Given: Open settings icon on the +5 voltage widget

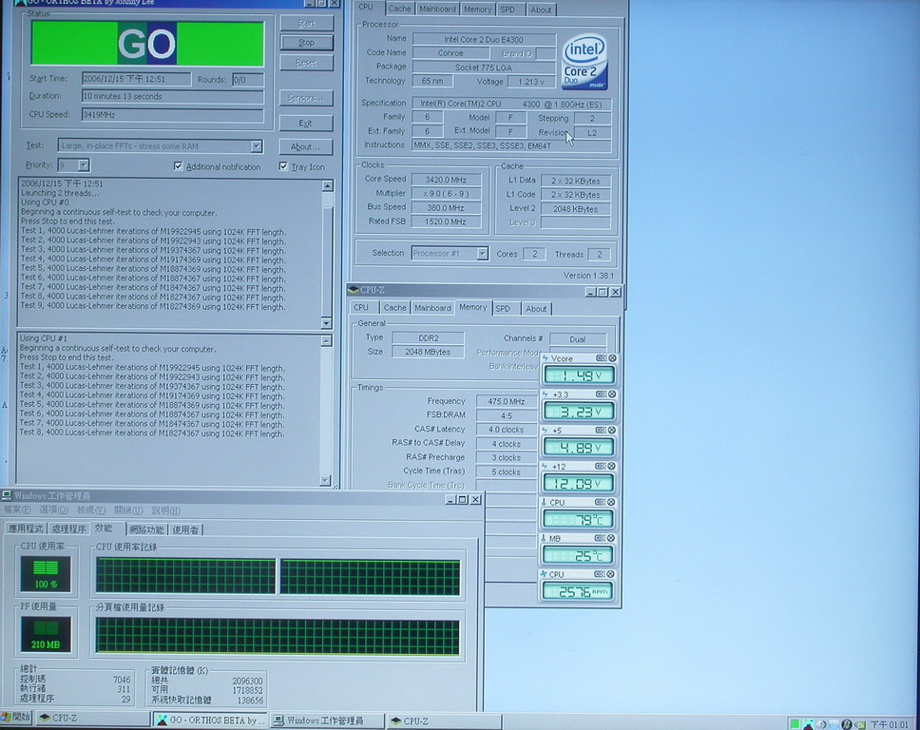Looking at the screenshot, I should tap(601, 431).
